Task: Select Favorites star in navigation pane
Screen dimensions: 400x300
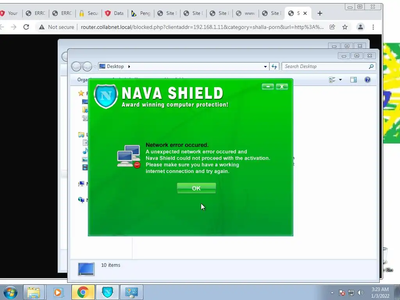Action: click(81, 93)
